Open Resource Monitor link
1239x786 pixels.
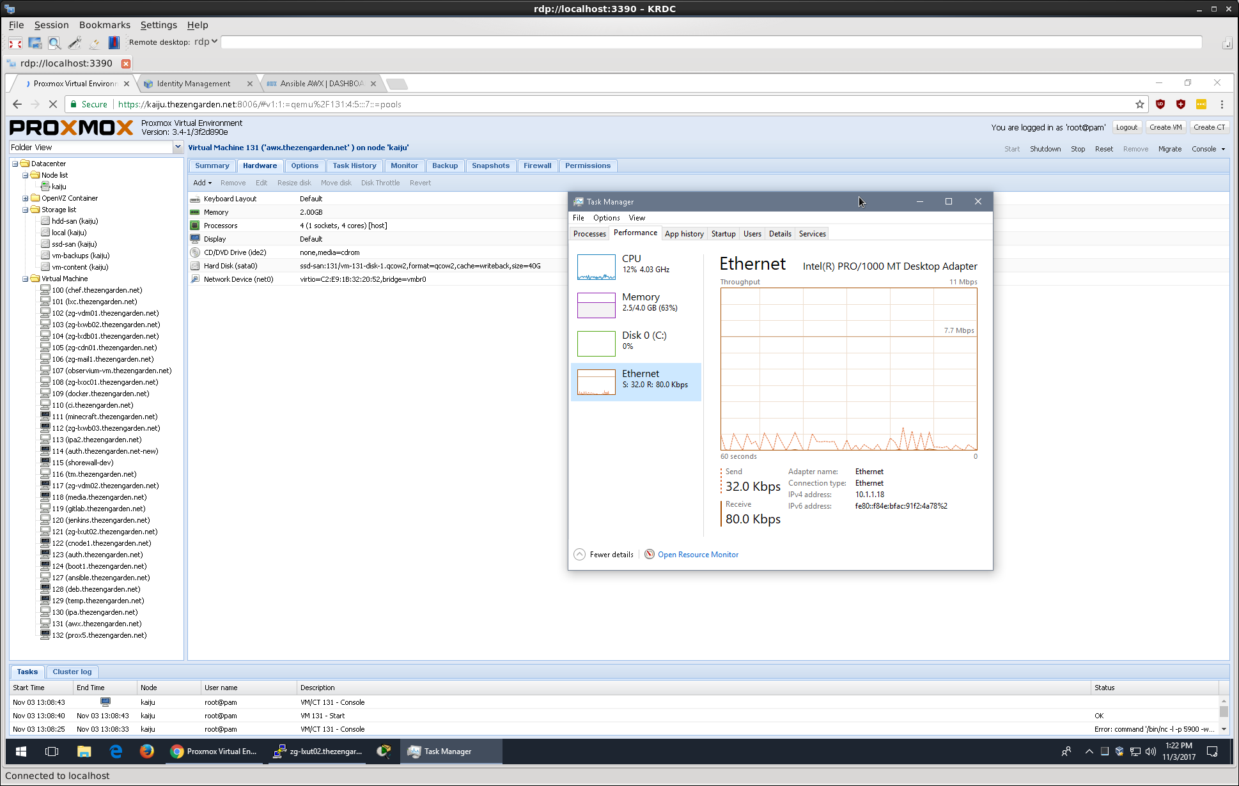click(x=697, y=555)
